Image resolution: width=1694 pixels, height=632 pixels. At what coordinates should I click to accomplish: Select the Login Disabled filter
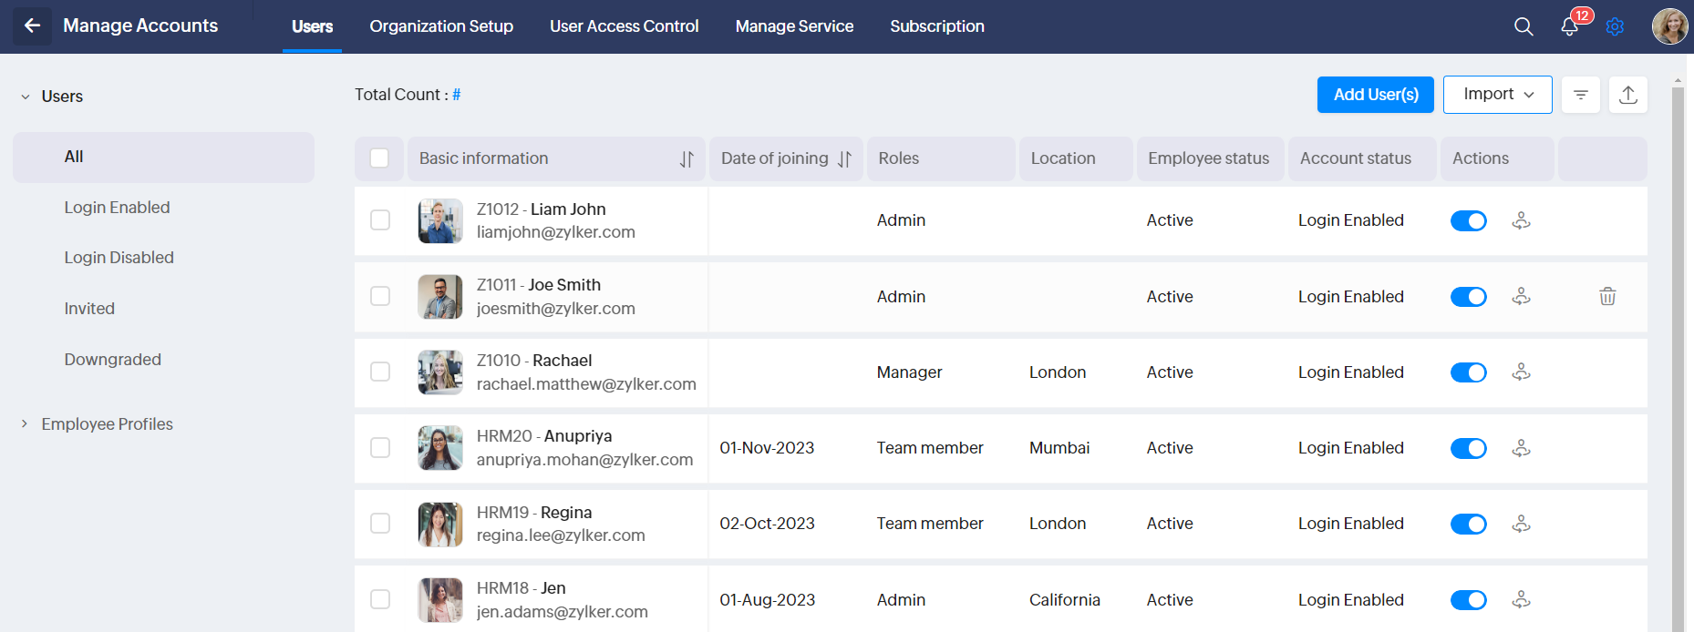[119, 258]
